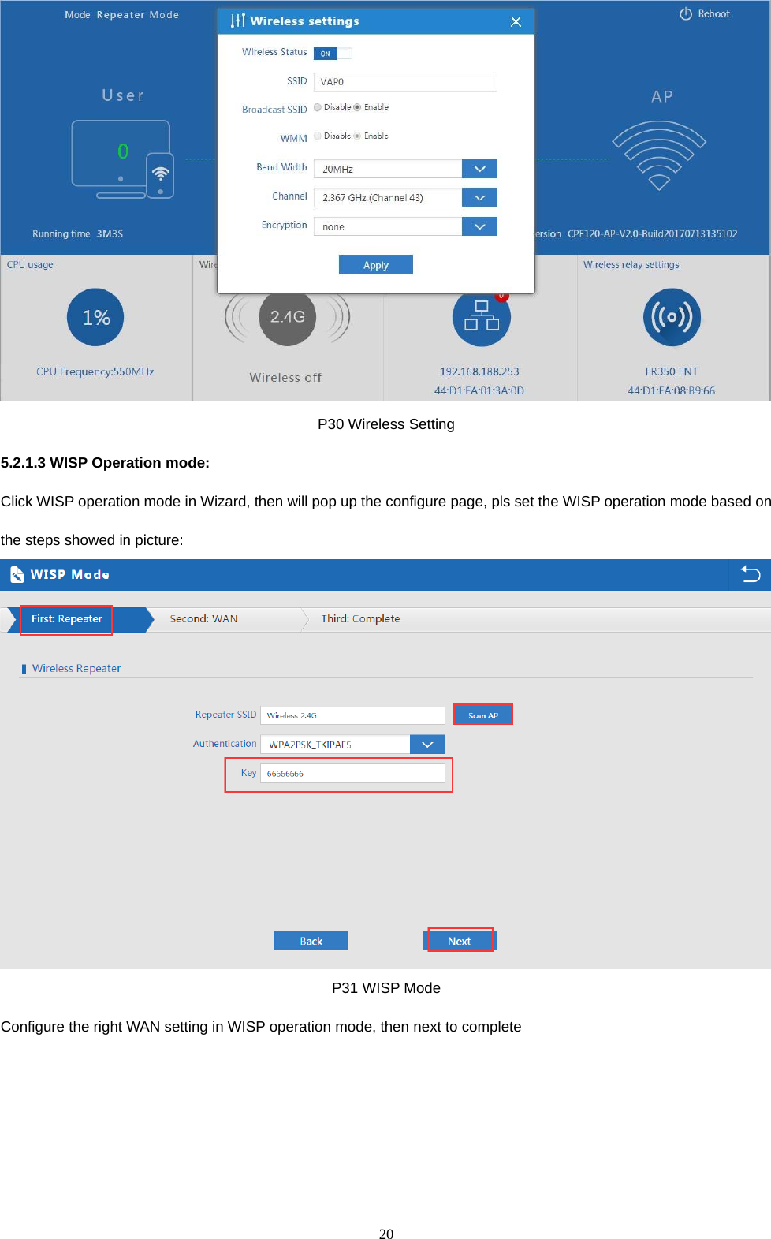Click Apply in Wireless settings dialog
This screenshot has width=771, height=1239.
(376, 265)
